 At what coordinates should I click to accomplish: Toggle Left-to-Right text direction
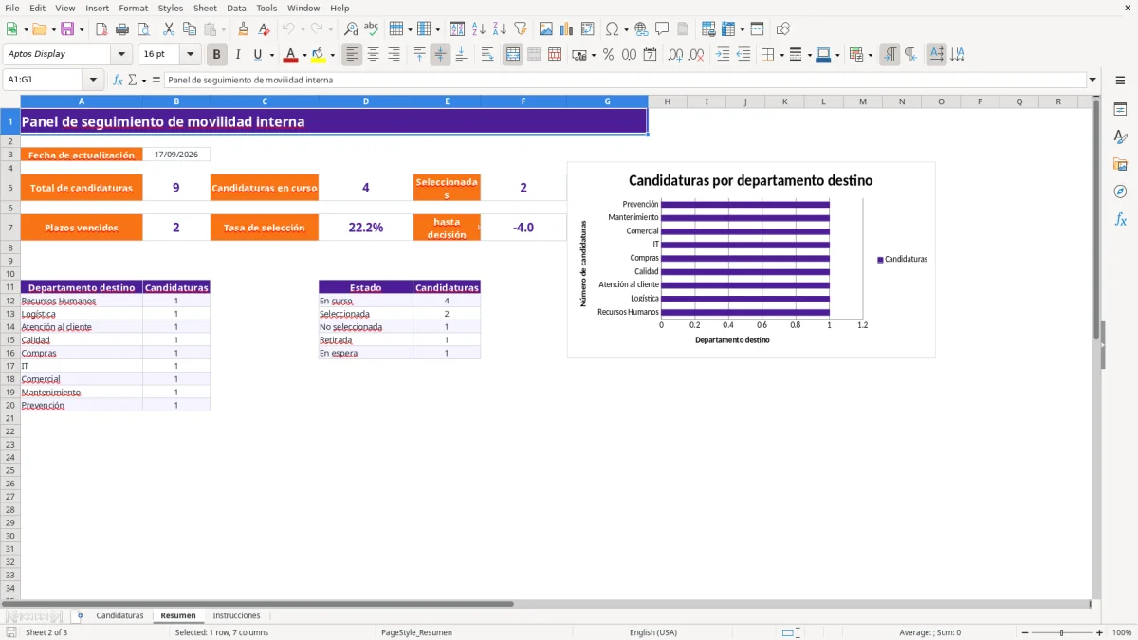pyautogui.click(x=890, y=55)
